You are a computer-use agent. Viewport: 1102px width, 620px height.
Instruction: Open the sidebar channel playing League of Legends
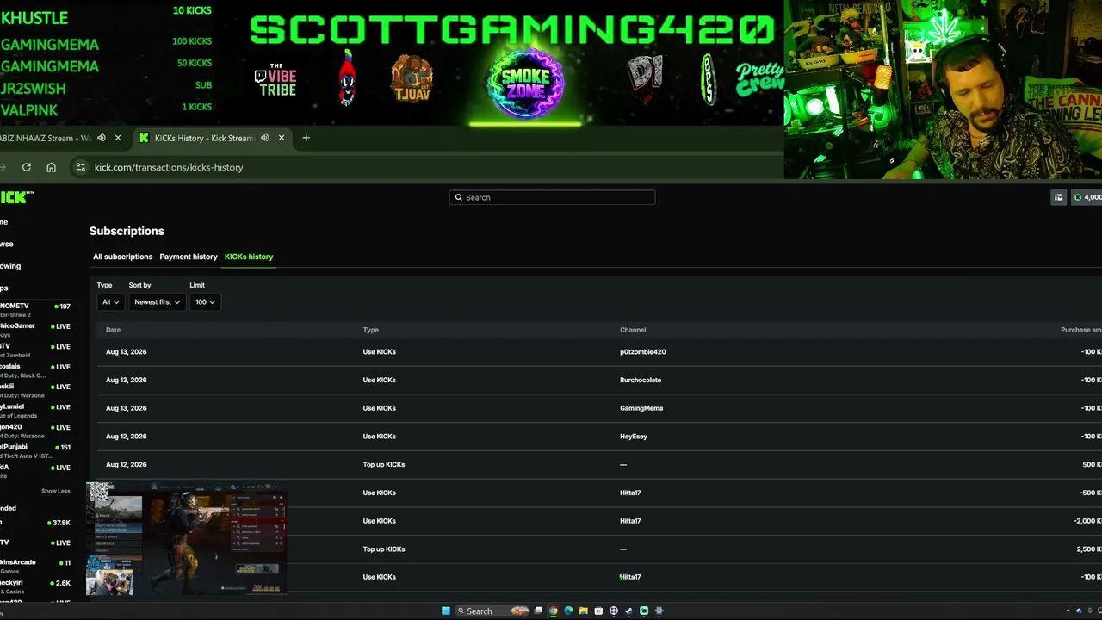point(35,411)
